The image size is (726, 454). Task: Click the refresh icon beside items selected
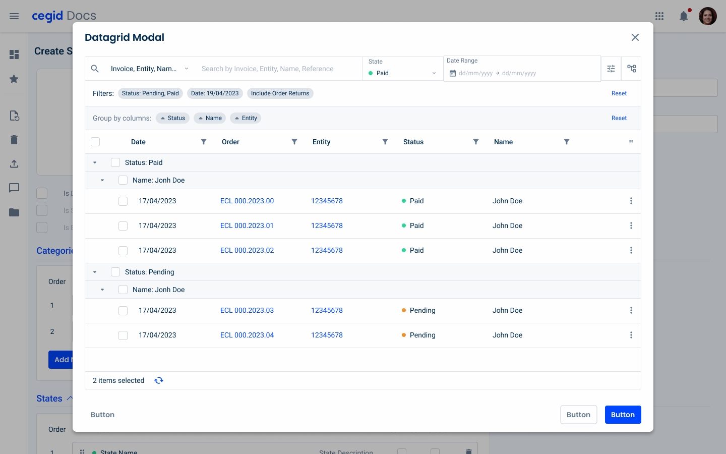(159, 380)
